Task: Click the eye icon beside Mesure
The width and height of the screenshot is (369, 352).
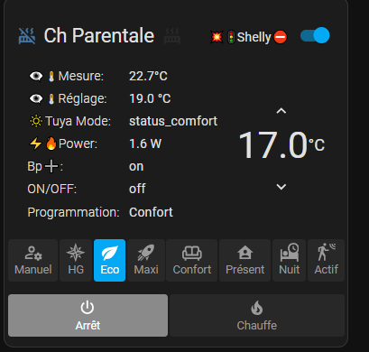Action: click(36, 76)
